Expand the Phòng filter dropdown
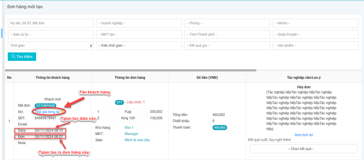The width and height of the screenshot is (364, 160). click(227, 23)
